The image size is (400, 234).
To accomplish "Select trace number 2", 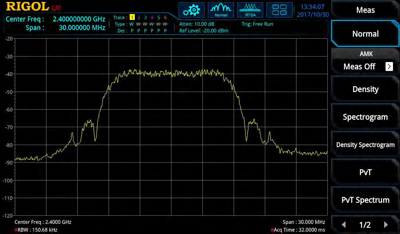I will (139, 17).
